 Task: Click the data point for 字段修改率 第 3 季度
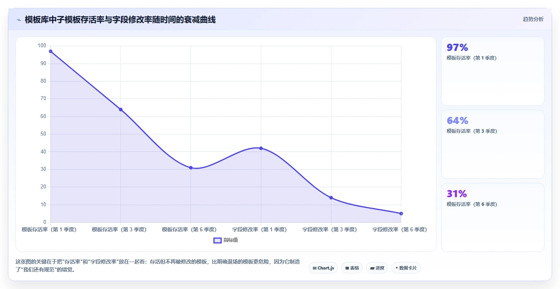[331, 198]
